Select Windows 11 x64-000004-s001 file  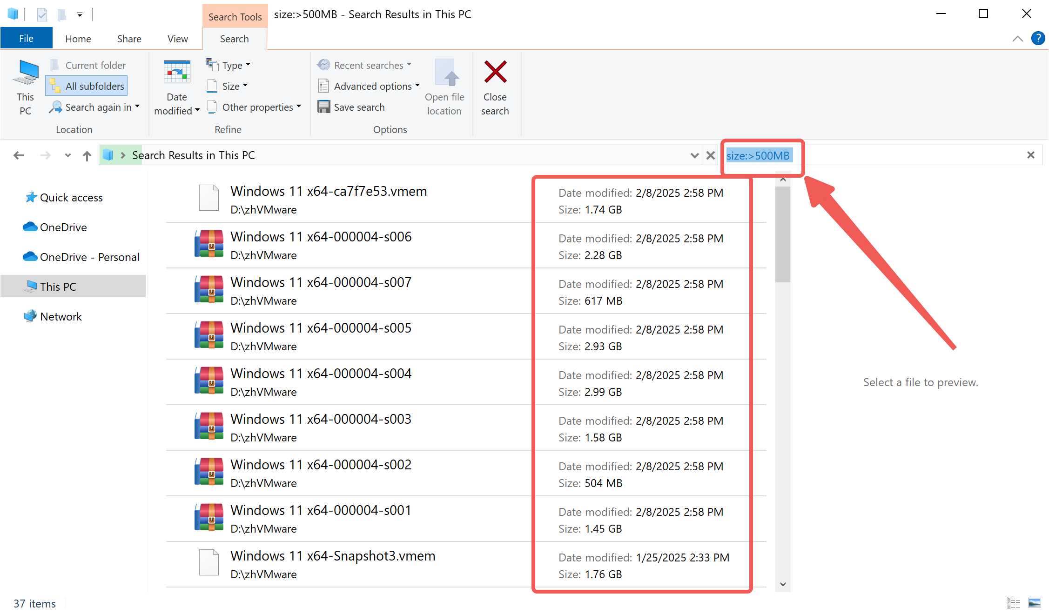[466, 519]
